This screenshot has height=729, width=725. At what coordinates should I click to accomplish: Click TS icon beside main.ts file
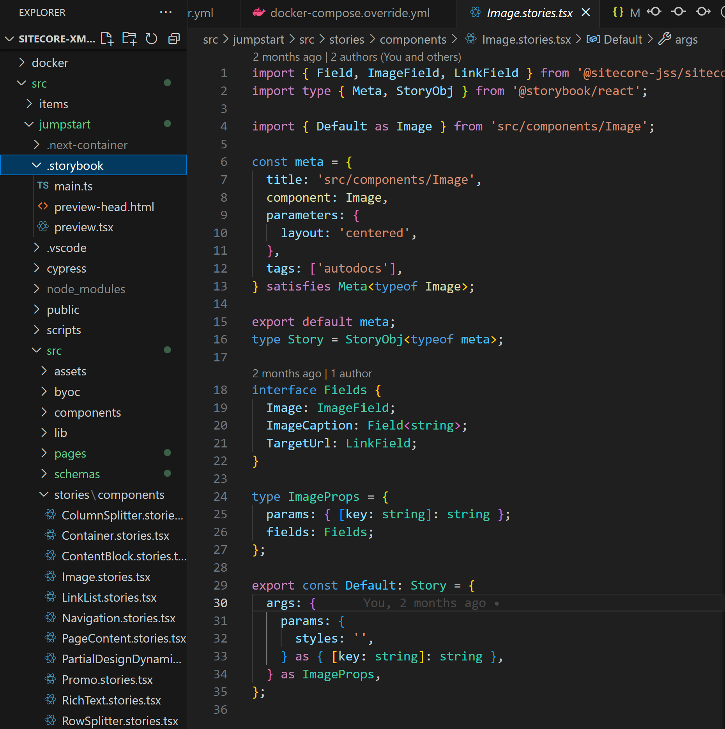(43, 186)
